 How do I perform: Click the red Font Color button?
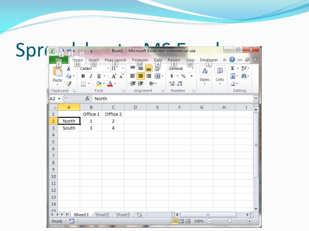click(110, 84)
